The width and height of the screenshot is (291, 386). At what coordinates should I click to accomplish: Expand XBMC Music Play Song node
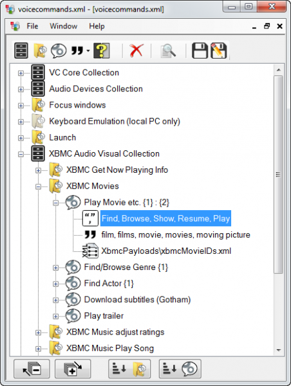coord(38,349)
